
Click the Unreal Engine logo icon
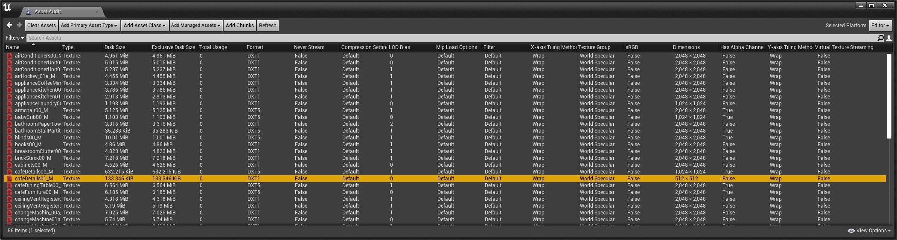tap(7, 7)
